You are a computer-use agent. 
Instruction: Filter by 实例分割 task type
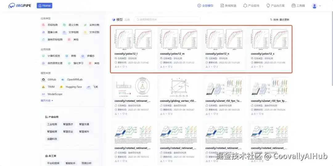[x=92, y=25]
